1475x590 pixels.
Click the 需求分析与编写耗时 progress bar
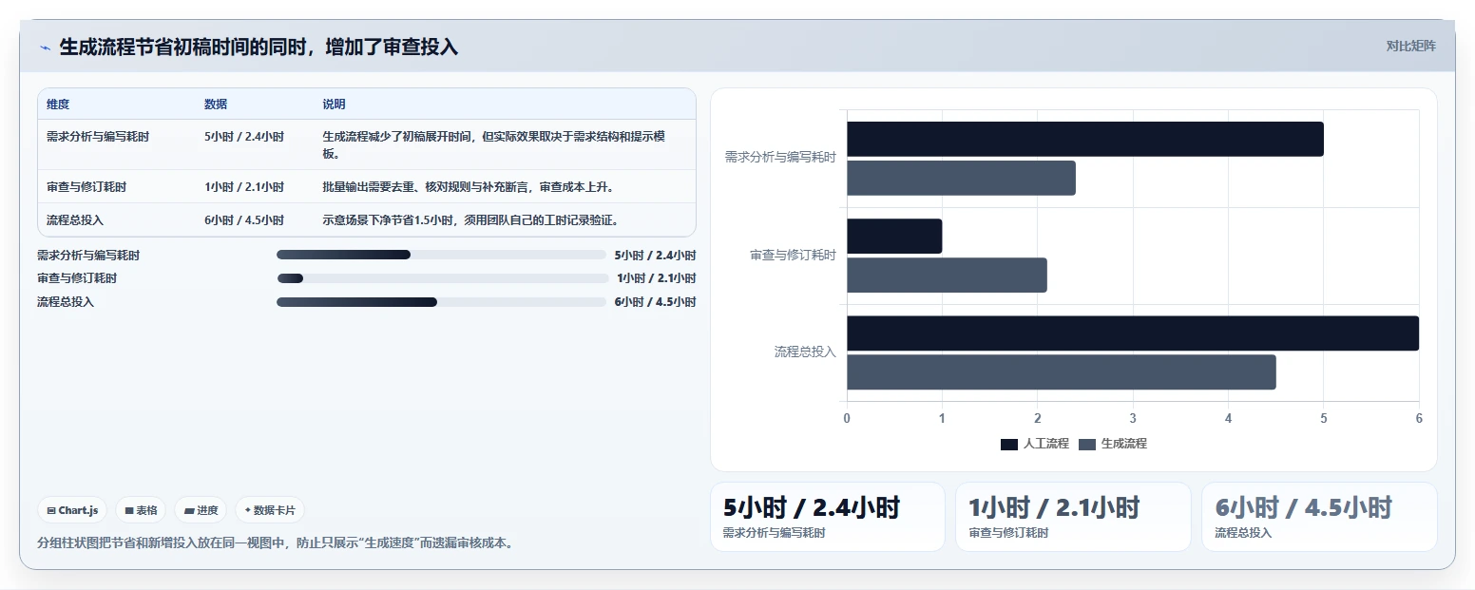pos(441,255)
